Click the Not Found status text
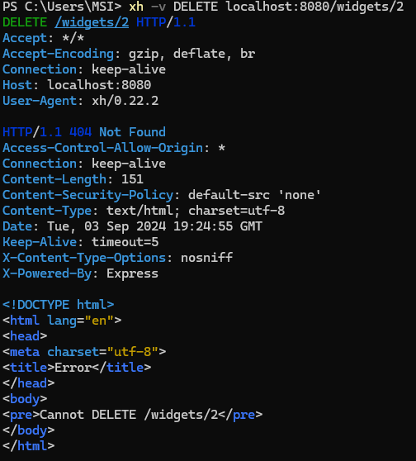416x461 pixels. tap(133, 132)
